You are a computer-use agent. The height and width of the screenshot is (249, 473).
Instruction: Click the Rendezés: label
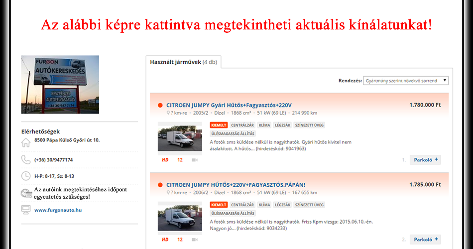pyautogui.click(x=350, y=81)
